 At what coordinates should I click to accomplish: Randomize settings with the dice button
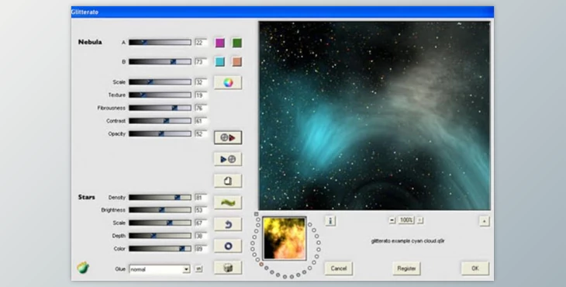coord(228,268)
